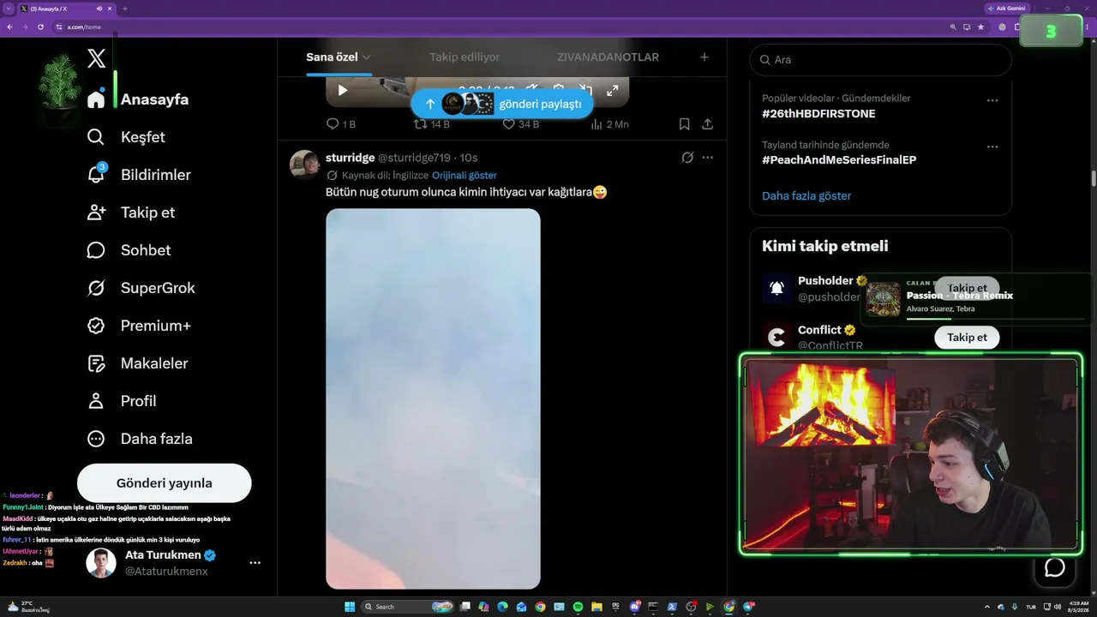Switch to the Takip ediliyor tab
This screenshot has height=617, width=1097.
pyautogui.click(x=465, y=57)
